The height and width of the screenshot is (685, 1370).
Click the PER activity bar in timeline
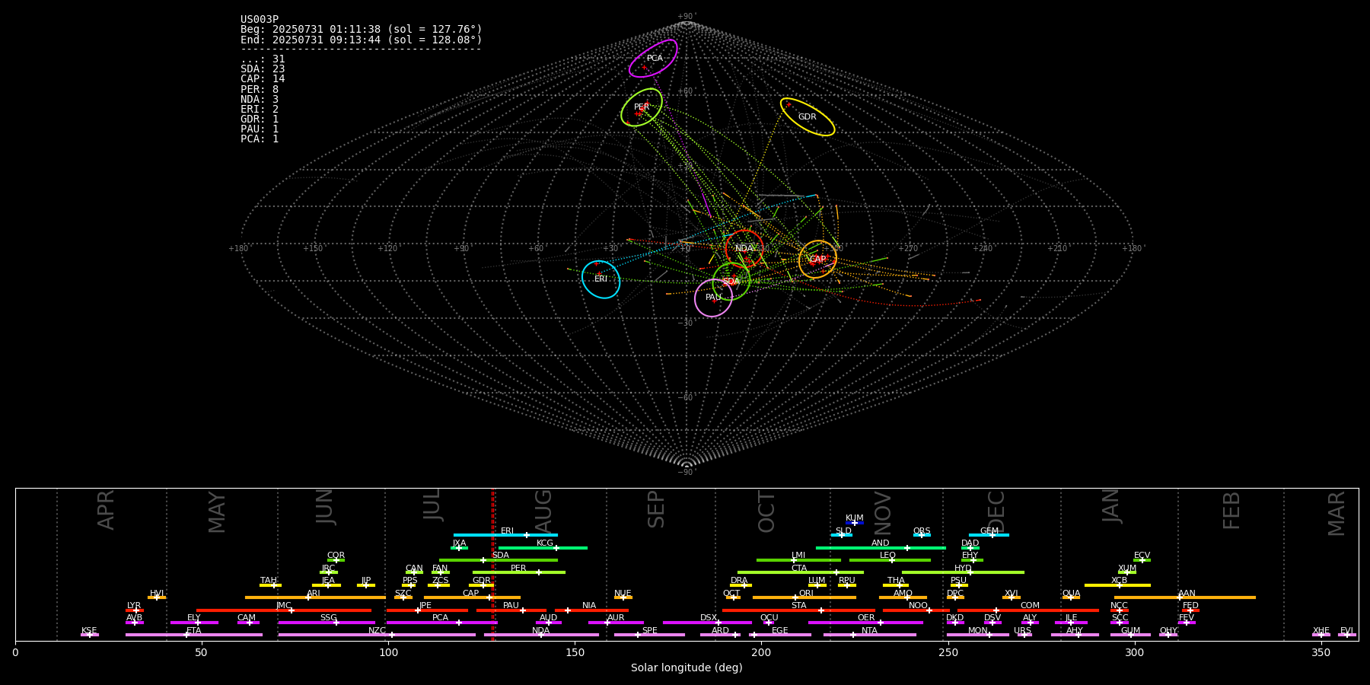(519, 572)
